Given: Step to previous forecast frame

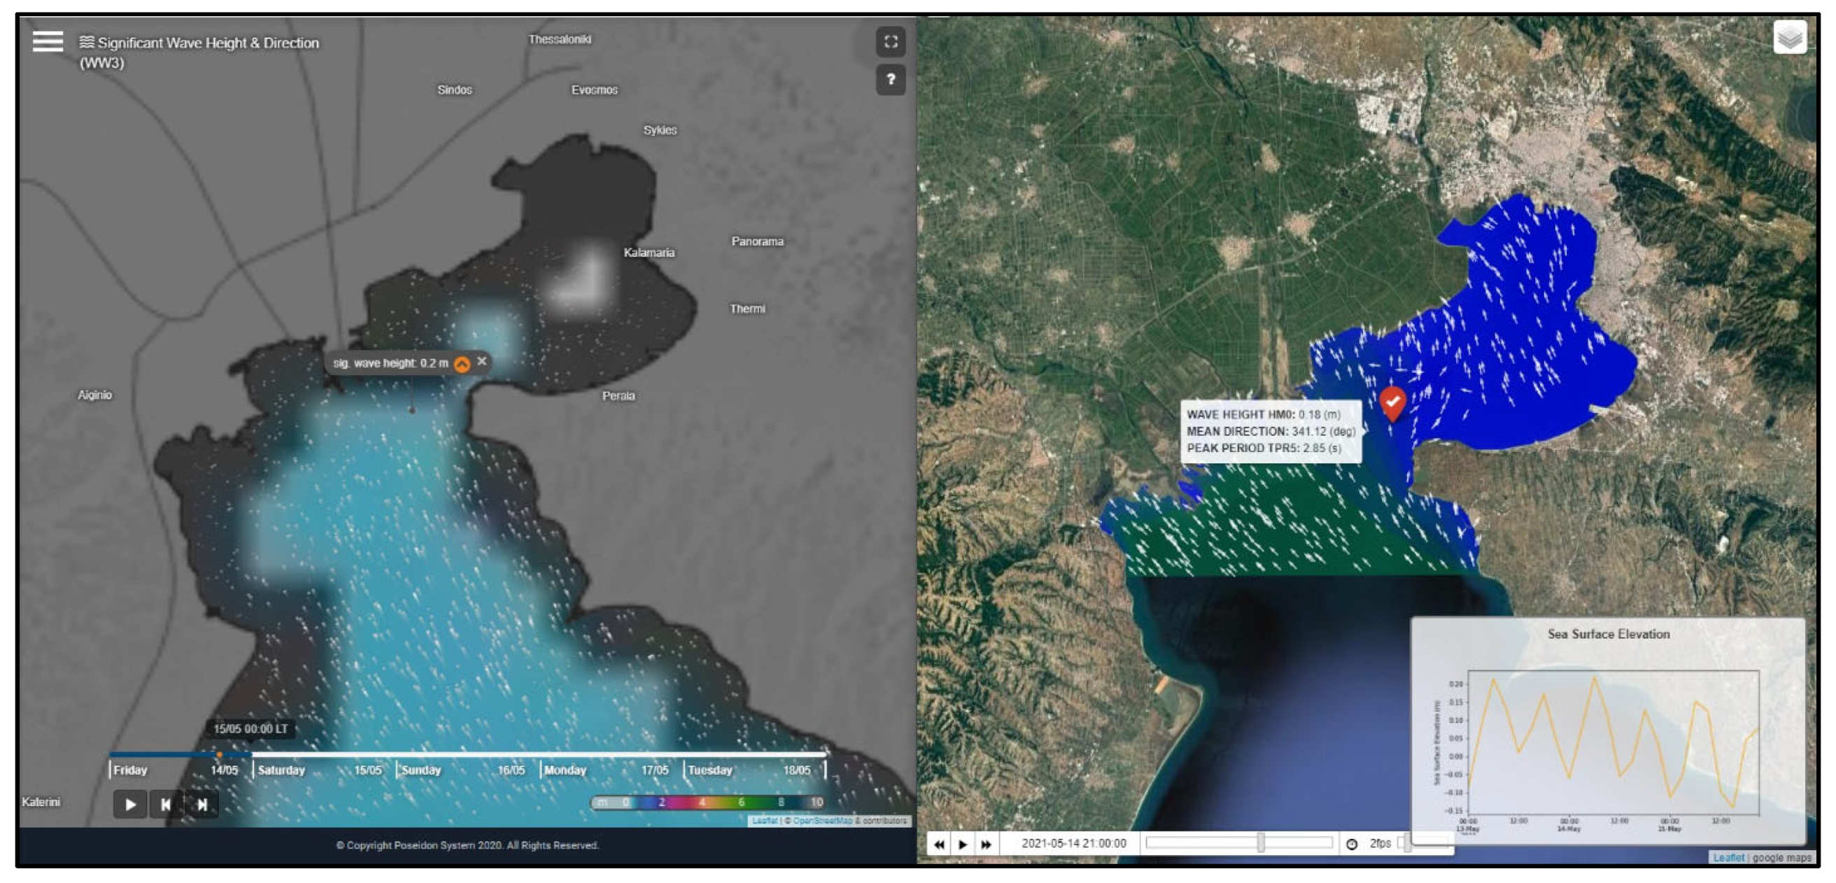Looking at the screenshot, I should pyautogui.click(x=165, y=805).
